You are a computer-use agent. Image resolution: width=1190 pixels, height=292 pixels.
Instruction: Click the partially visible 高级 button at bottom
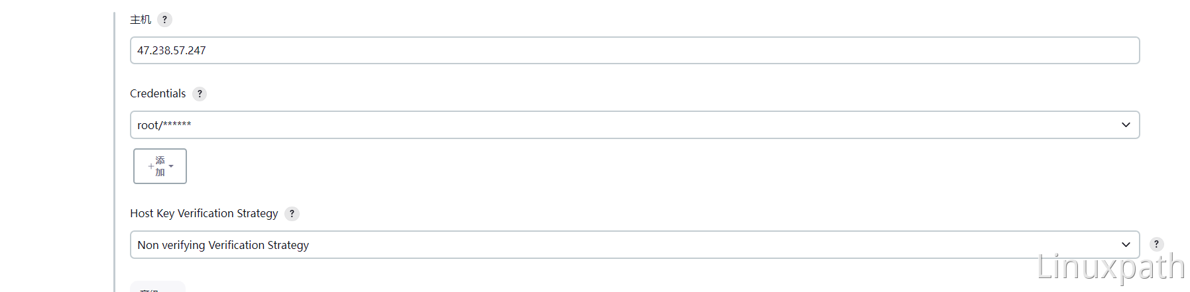pyautogui.click(x=158, y=287)
